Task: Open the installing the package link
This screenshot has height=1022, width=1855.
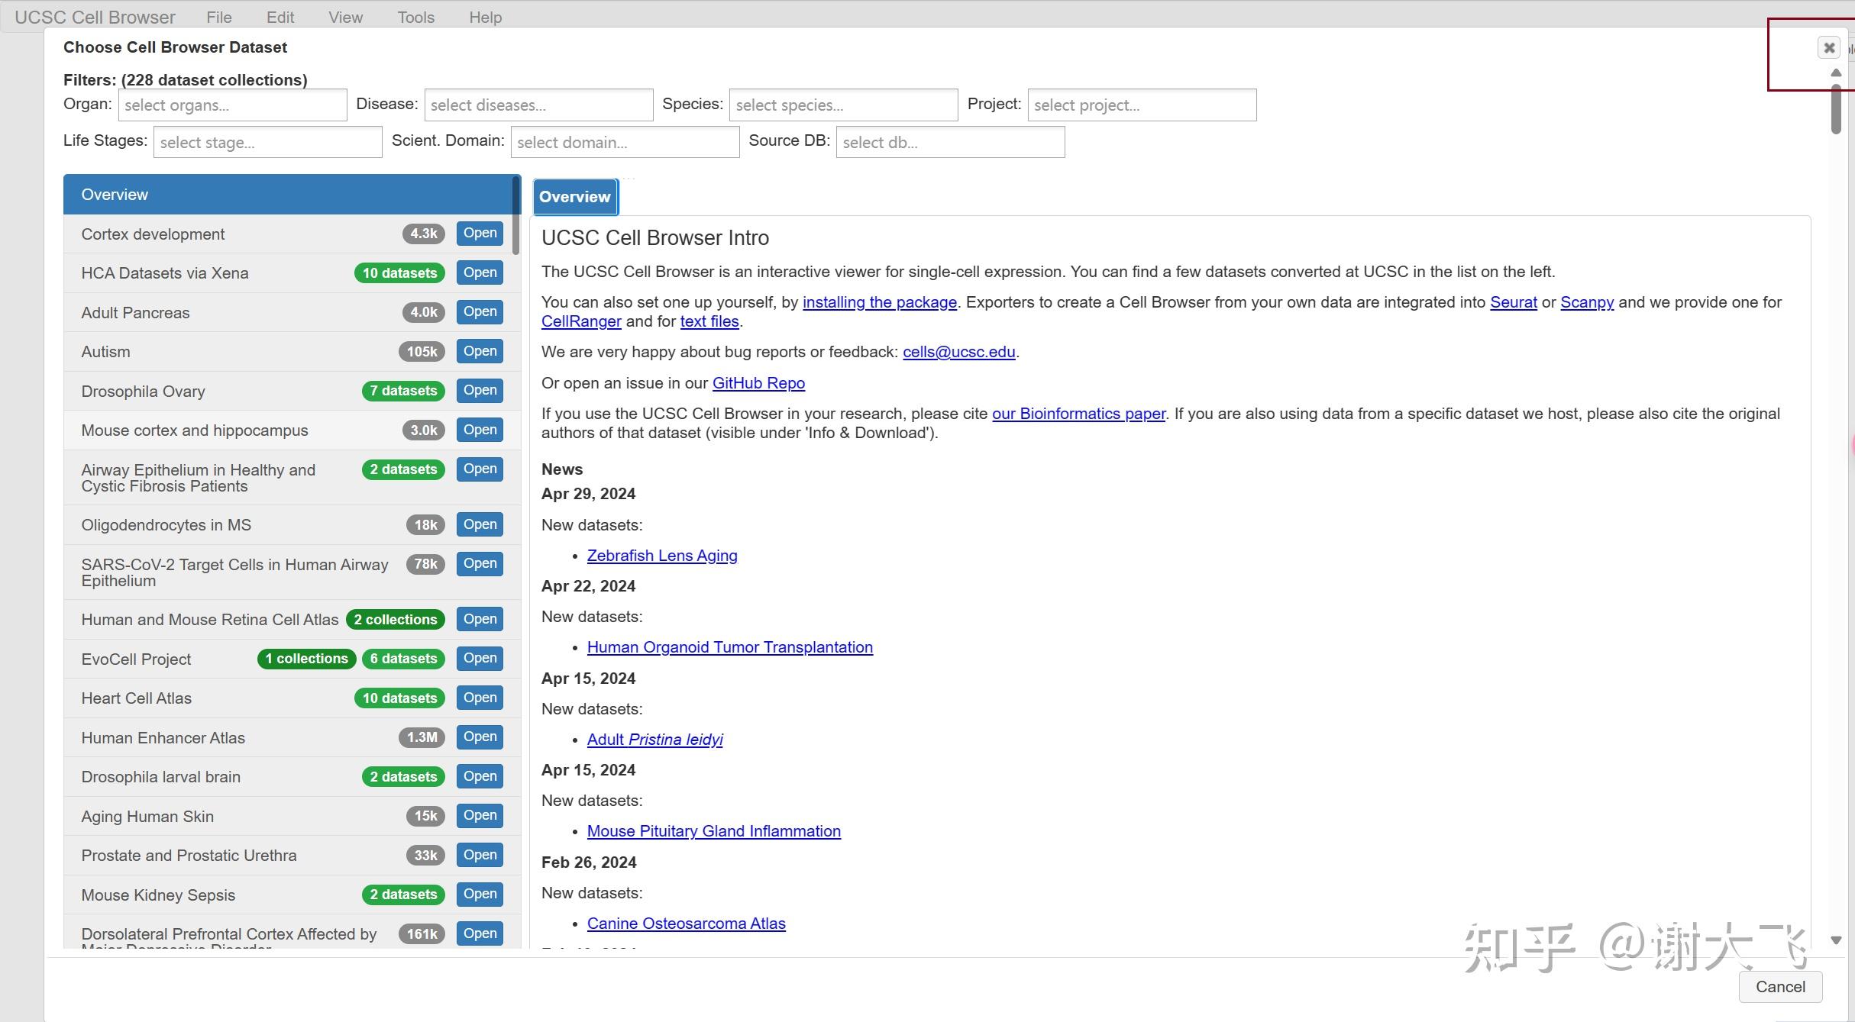Action: (x=879, y=301)
